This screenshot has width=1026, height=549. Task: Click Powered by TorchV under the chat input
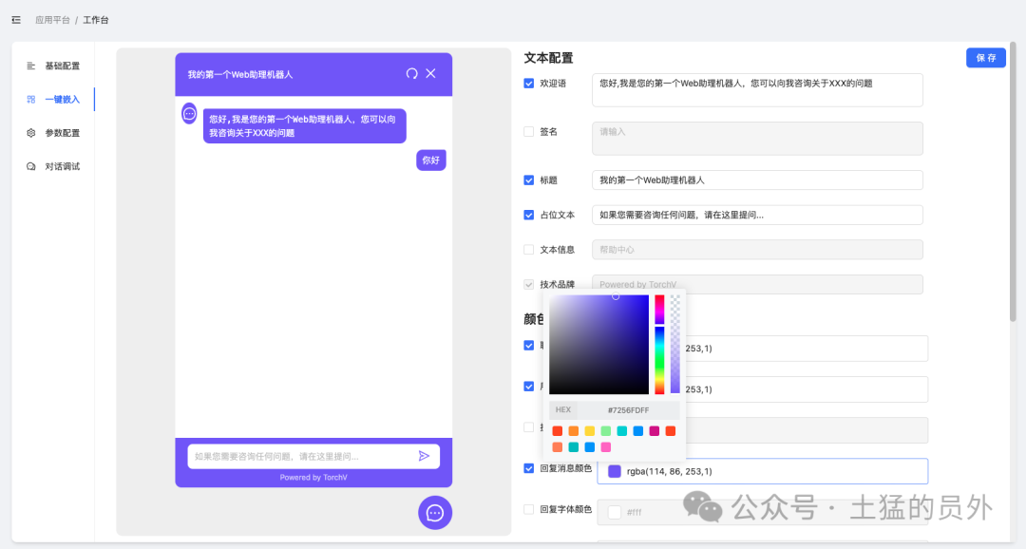point(313,478)
